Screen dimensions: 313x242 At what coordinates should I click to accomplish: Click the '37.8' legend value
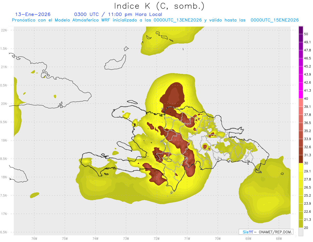point(308,115)
